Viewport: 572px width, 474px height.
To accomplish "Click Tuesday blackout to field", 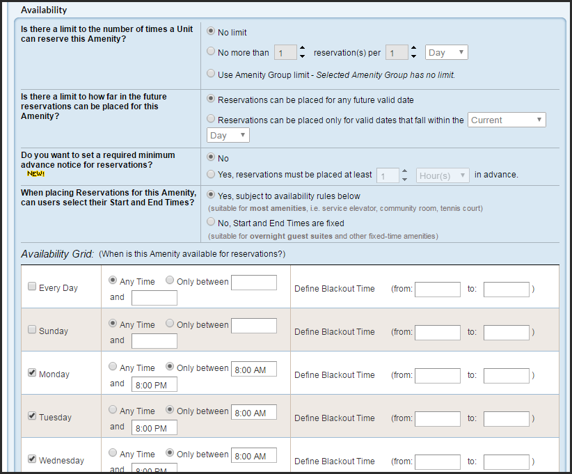I will [507, 418].
